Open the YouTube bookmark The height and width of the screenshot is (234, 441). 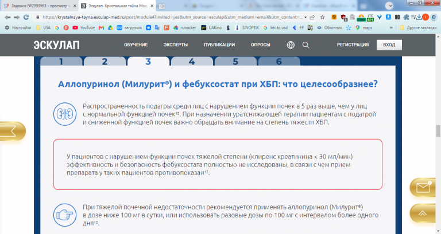(83, 27)
